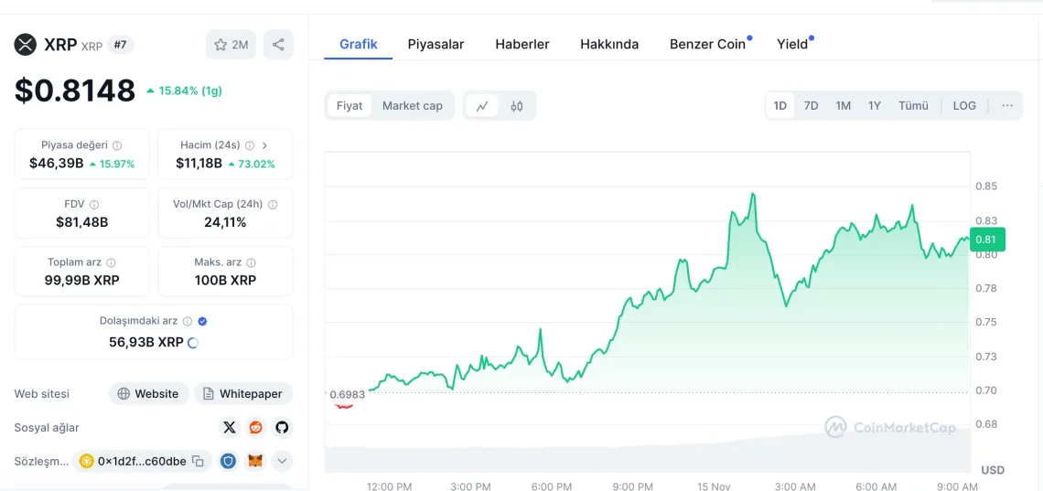Open info icon next to Toplam arz
The width and height of the screenshot is (1043, 491).
pos(111,262)
